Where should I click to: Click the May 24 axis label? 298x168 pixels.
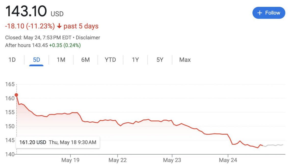228,160
